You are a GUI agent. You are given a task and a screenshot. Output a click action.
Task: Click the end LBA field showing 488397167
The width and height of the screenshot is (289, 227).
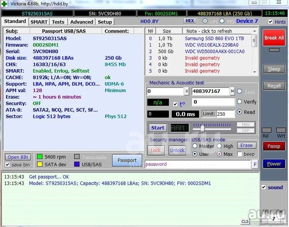click(211, 91)
